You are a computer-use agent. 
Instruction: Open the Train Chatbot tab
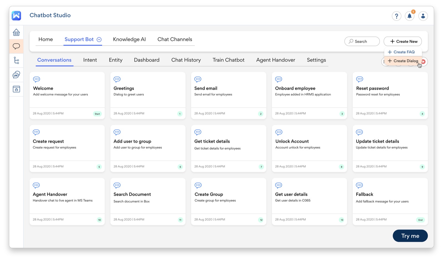228,60
